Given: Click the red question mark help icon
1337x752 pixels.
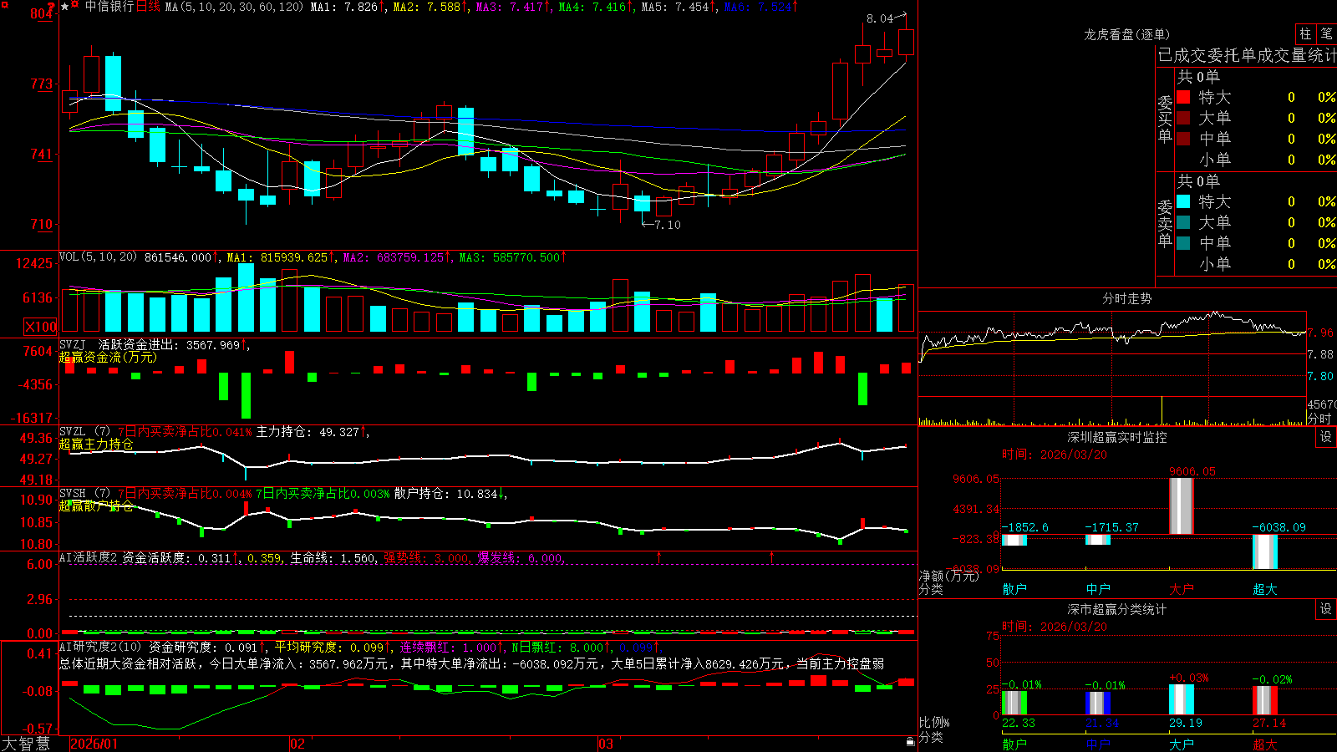Looking at the screenshot, I should point(53,6).
